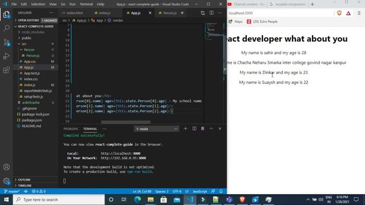Close the App.js editor tab

[150, 13]
